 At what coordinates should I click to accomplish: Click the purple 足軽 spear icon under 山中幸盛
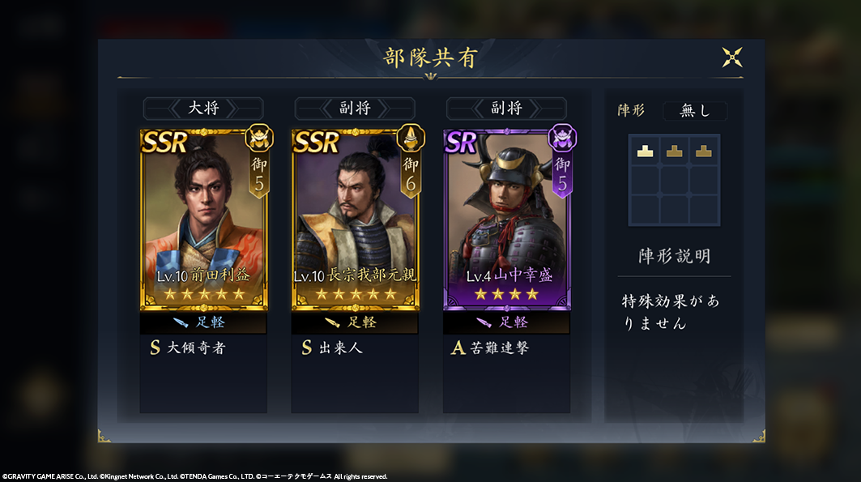pos(484,322)
